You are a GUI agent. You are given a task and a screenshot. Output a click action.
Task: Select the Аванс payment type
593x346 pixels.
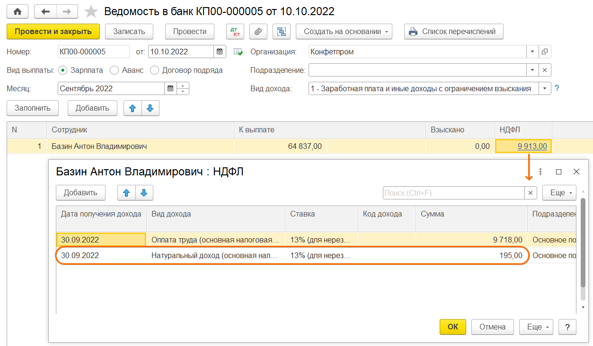(x=114, y=70)
